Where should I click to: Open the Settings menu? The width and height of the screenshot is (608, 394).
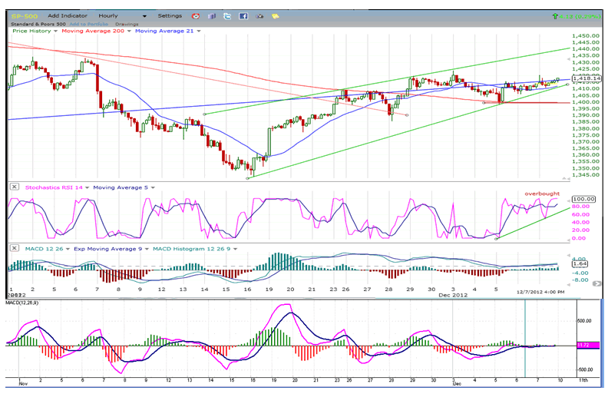coord(170,15)
